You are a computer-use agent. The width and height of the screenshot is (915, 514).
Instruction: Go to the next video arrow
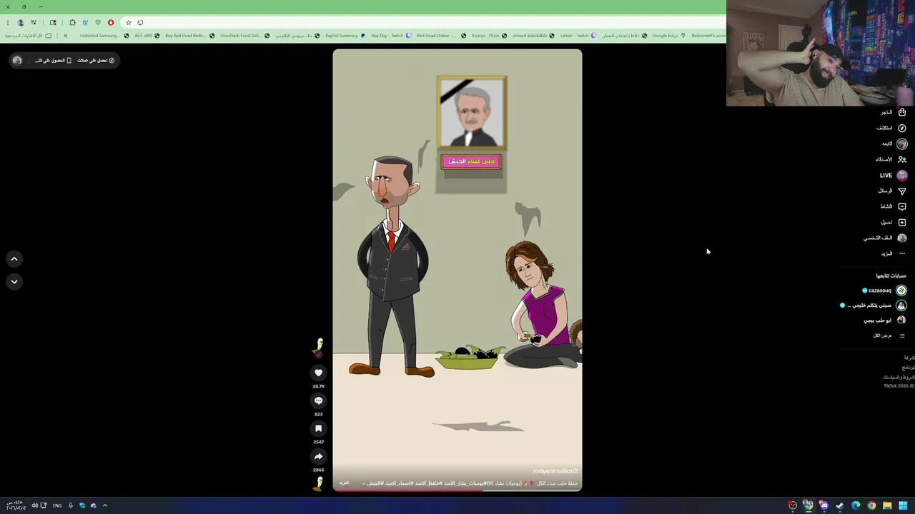[x=14, y=282]
